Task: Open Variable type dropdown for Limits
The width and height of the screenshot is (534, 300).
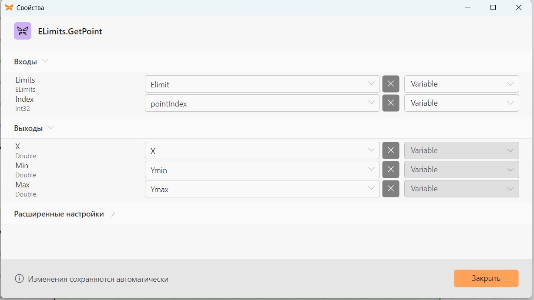Action: (x=462, y=84)
